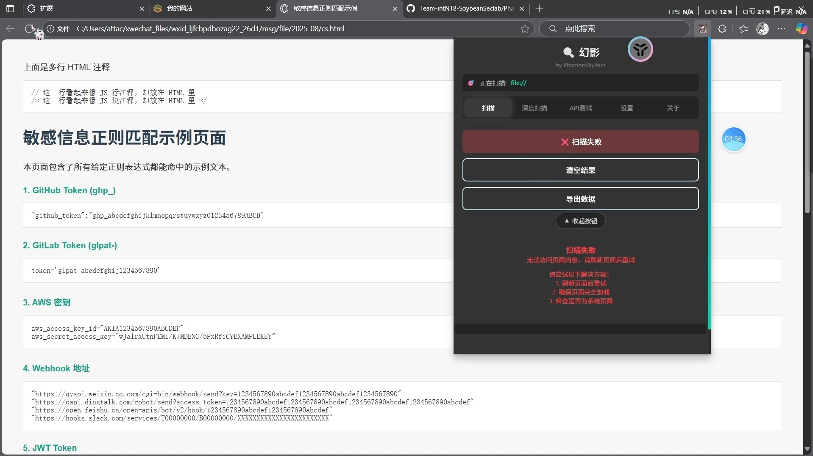
Task: Click the 3. 检查是否为系统页面 suggestion
Action: (x=581, y=301)
